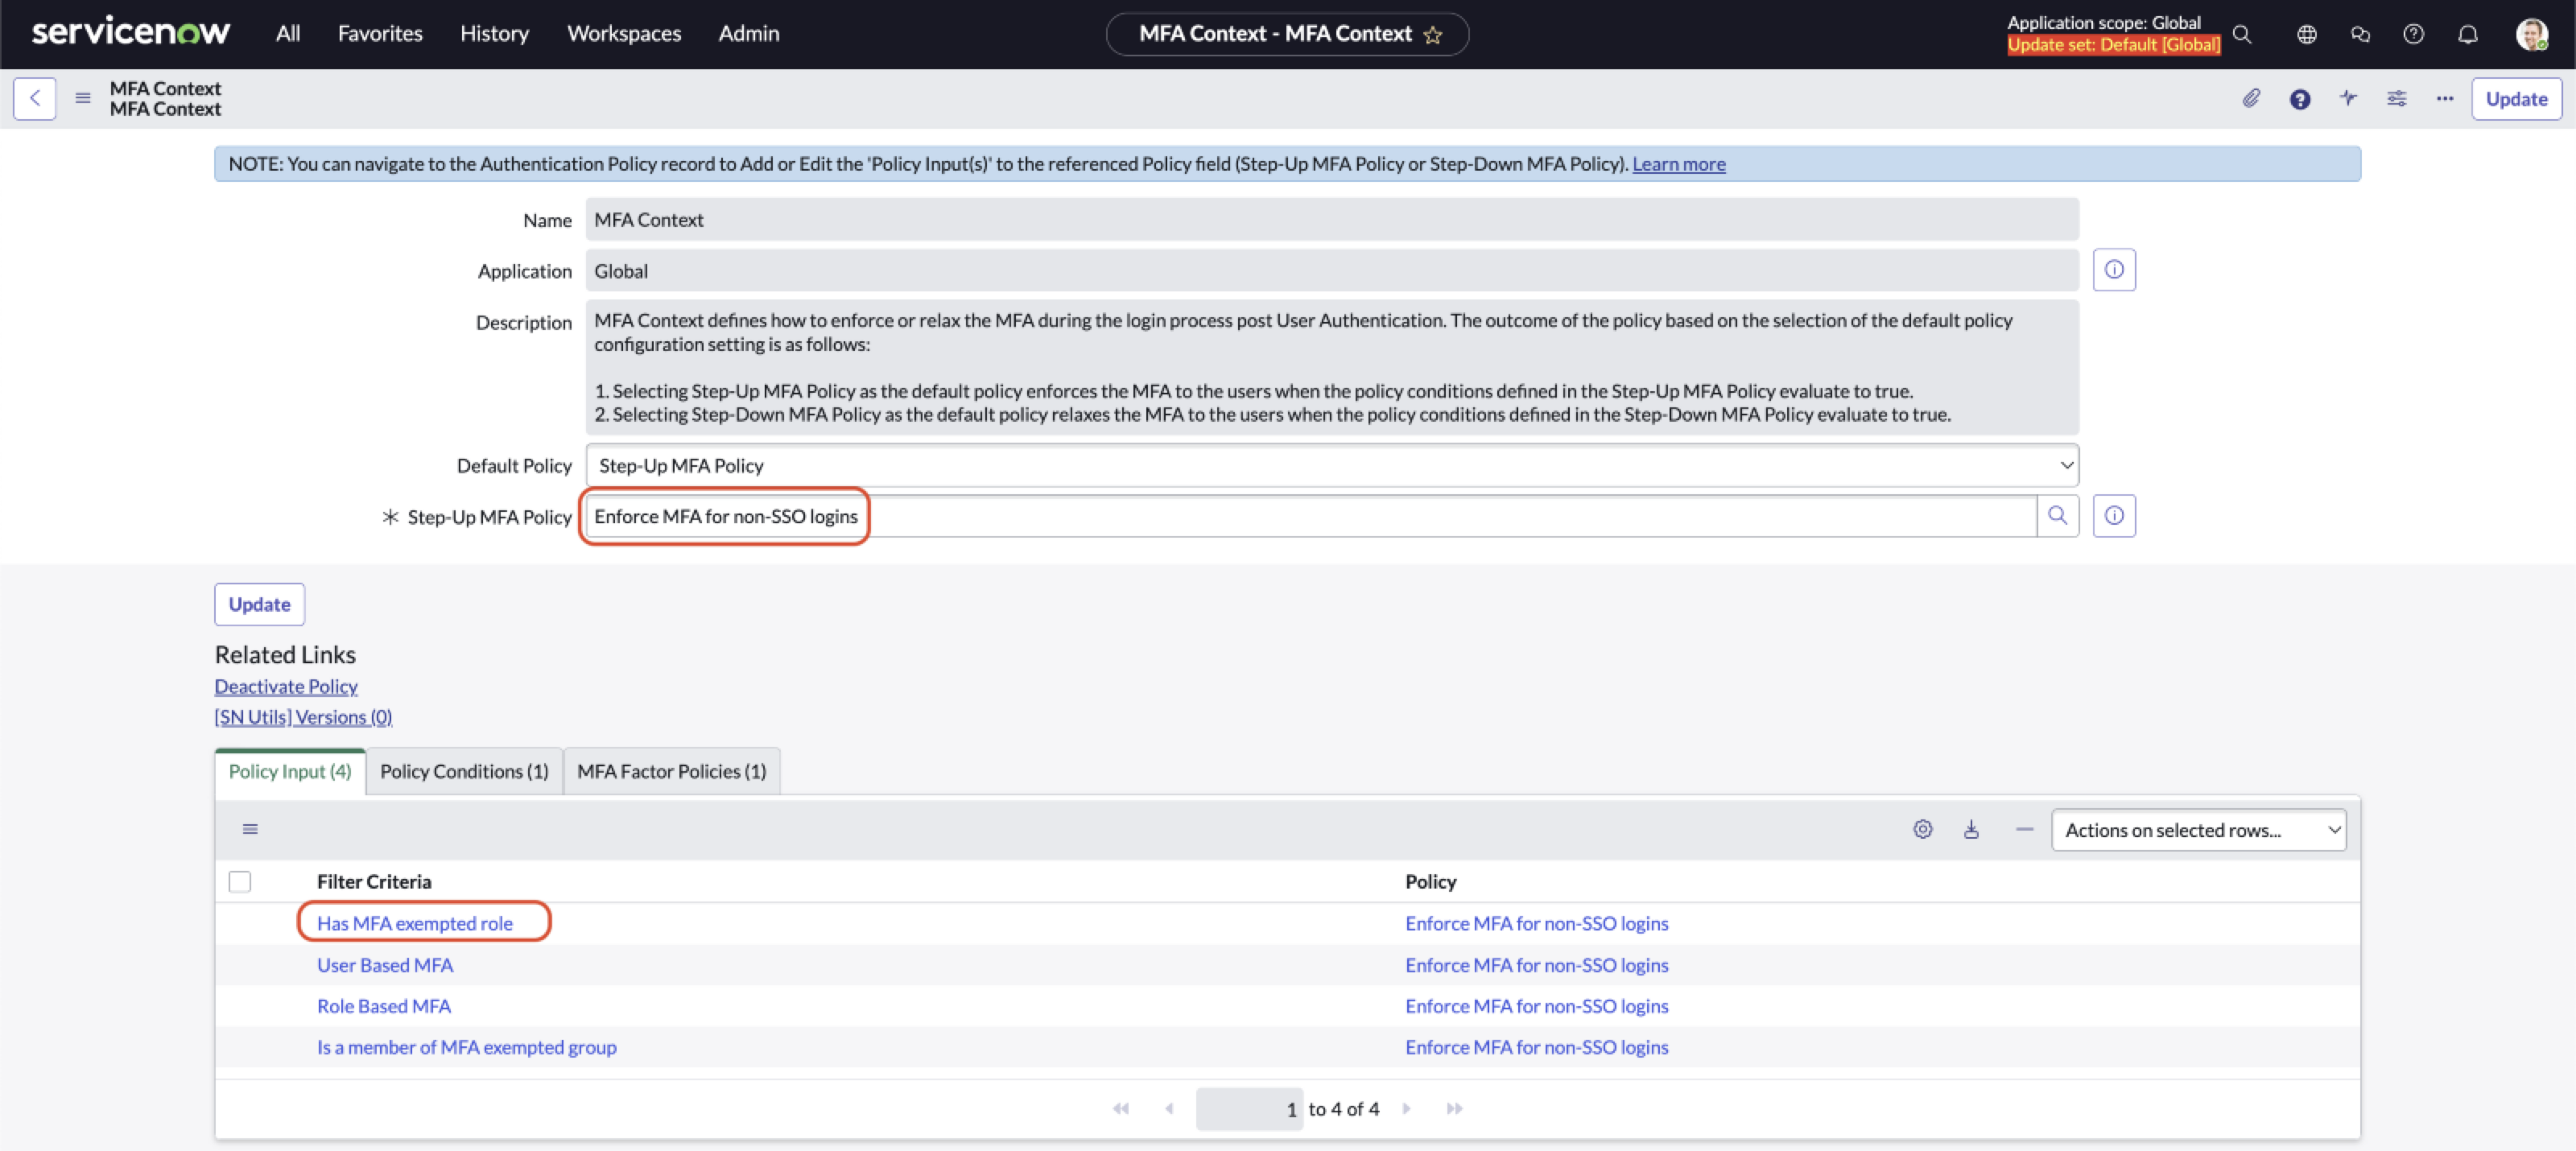Screen dimensions: 2576x1151
Task: Open more options ellipsis in form header
Action: coord(2445,98)
